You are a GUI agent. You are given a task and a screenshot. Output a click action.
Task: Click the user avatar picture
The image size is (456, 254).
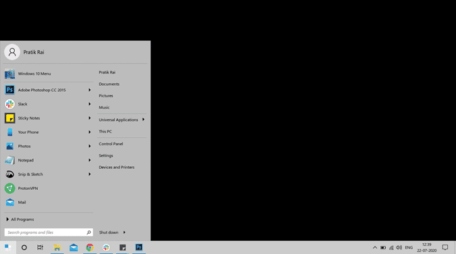coord(12,52)
